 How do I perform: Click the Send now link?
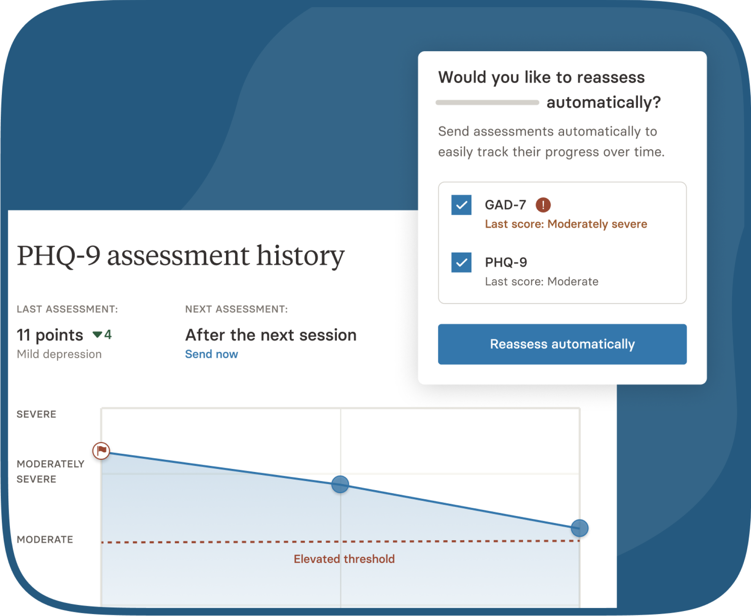(211, 354)
